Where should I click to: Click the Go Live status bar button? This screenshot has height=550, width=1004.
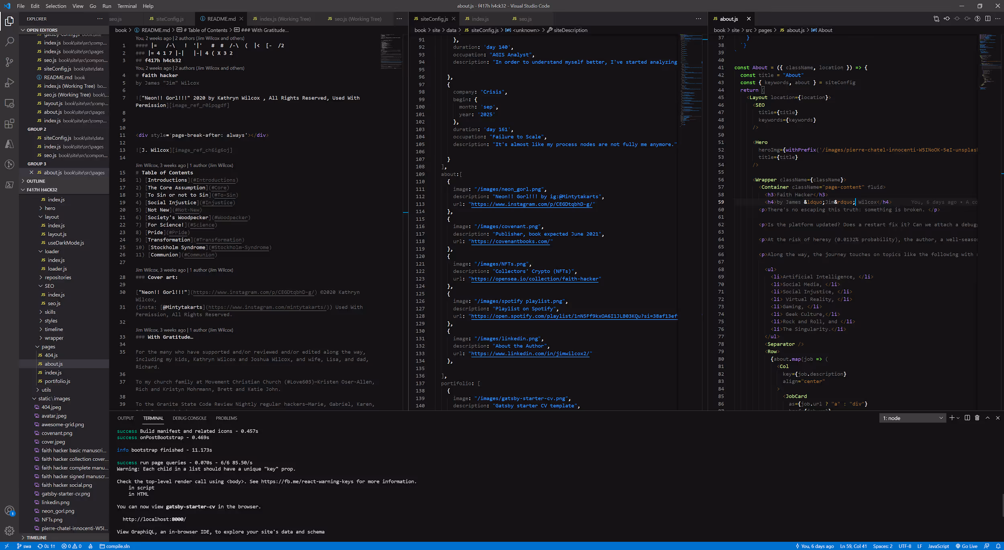pyautogui.click(x=967, y=546)
